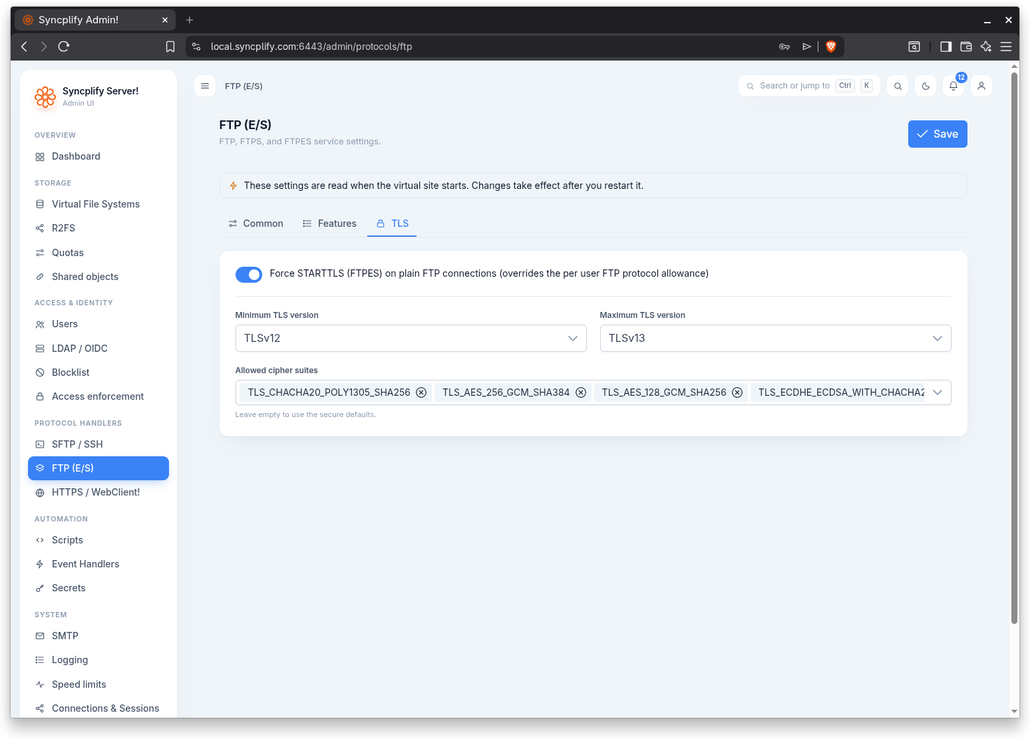
Task: Go to Access enforcement
Action: [98, 396]
